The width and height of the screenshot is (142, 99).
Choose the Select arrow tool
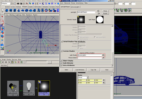pos(2,17)
